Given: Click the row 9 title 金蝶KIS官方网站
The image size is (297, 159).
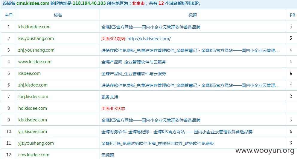Looking at the screenshot, I should [151, 120].
